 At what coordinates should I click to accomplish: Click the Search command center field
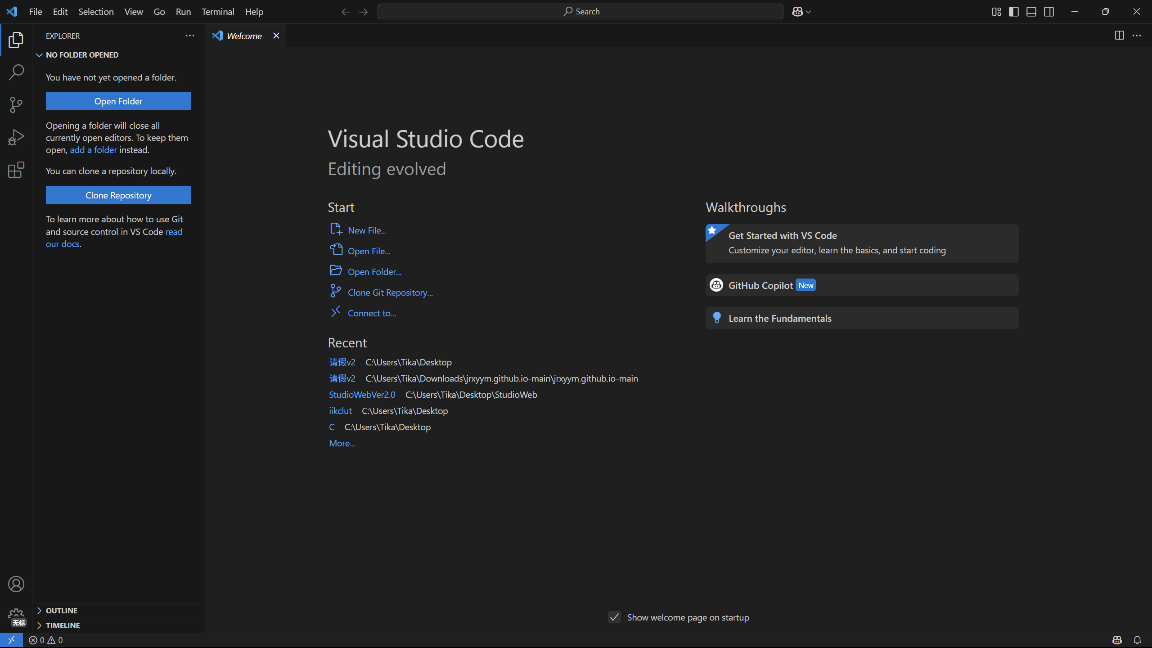click(580, 12)
